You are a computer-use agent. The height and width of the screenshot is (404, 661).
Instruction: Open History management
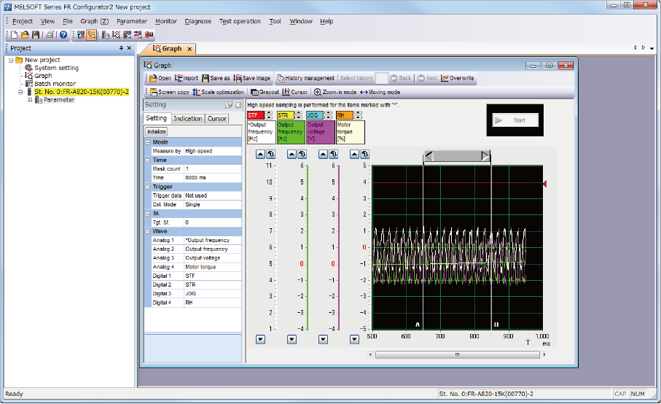pos(305,78)
